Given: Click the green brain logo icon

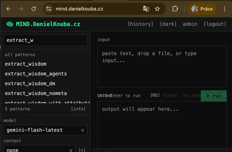Looking at the screenshot, I should (x=10, y=24).
